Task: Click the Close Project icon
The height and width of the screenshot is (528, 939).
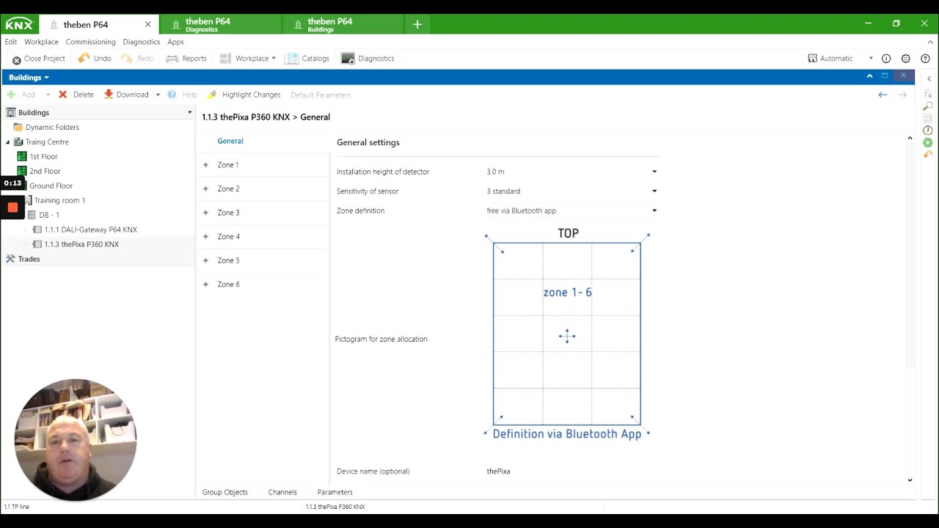Action: click(x=16, y=59)
